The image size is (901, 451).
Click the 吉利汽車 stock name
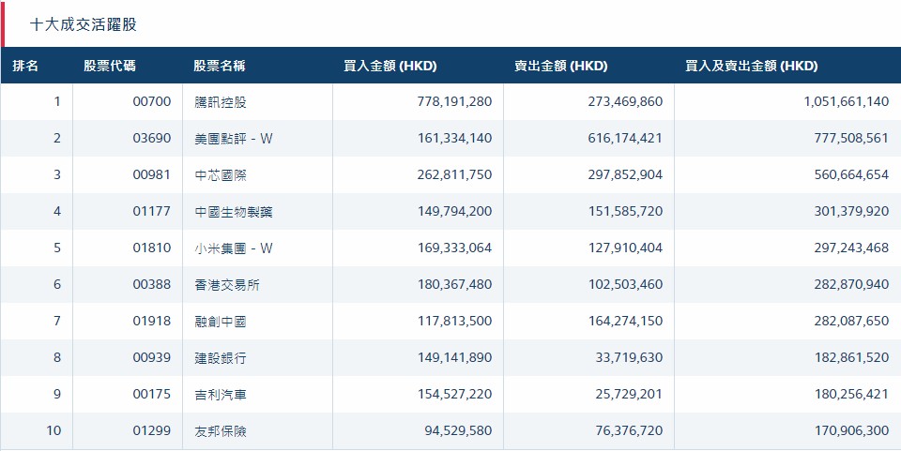pyautogui.click(x=221, y=394)
